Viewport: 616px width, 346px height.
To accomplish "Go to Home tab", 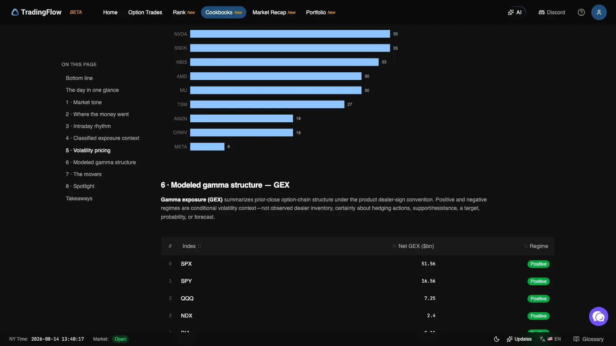I will tap(110, 12).
